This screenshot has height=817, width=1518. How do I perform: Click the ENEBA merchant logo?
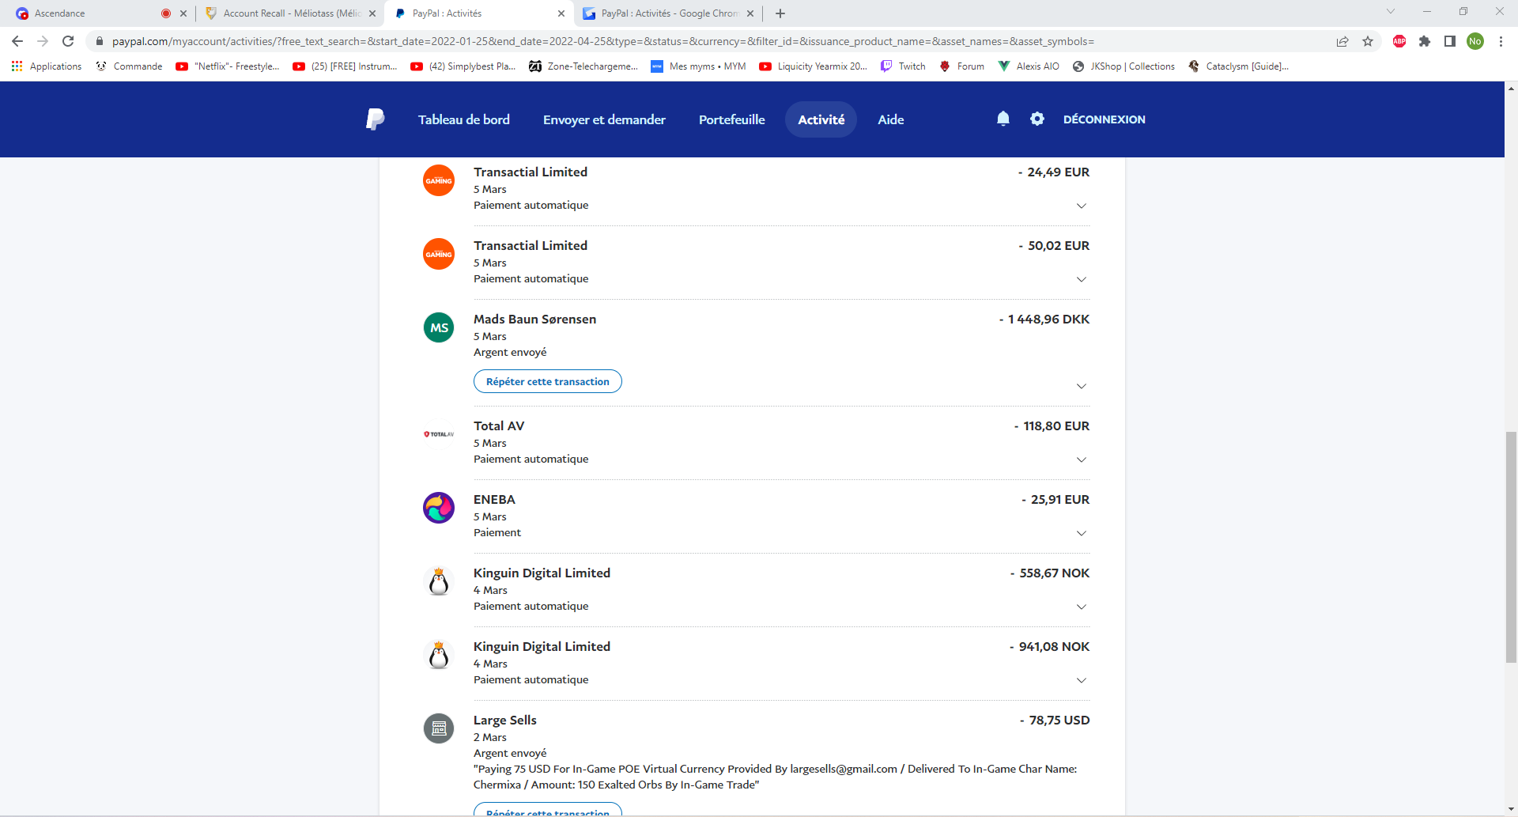tap(439, 508)
